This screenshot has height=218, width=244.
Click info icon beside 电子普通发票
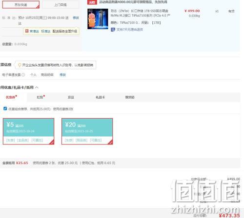click(x=23, y=75)
